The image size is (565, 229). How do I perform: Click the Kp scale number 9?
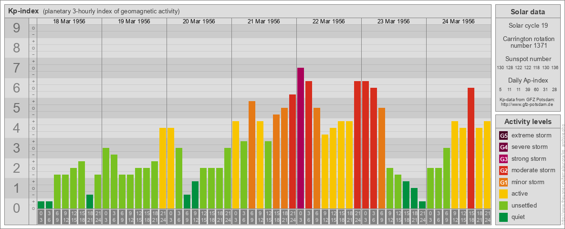tap(17, 28)
